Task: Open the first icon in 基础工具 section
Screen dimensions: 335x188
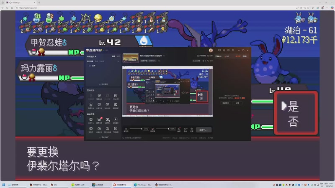Action: click(x=91, y=120)
